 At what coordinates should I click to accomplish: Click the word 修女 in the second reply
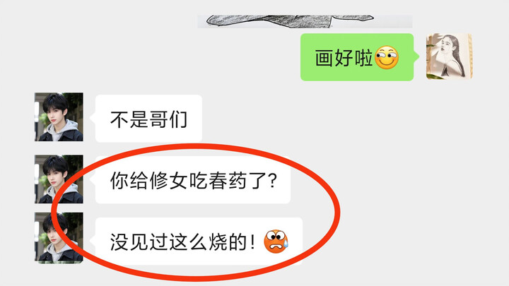[168, 181]
